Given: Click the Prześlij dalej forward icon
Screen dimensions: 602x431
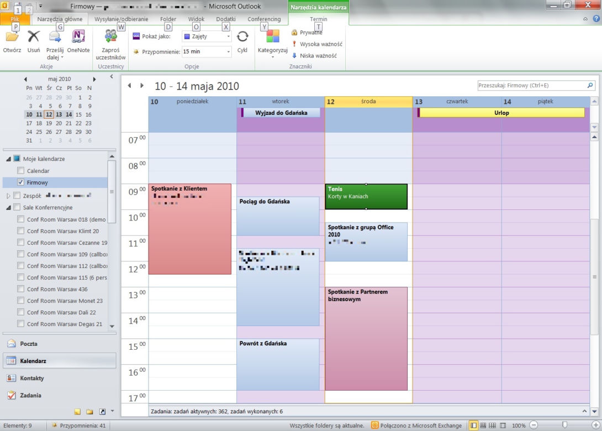Looking at the screenshot, I should [55, 37].
